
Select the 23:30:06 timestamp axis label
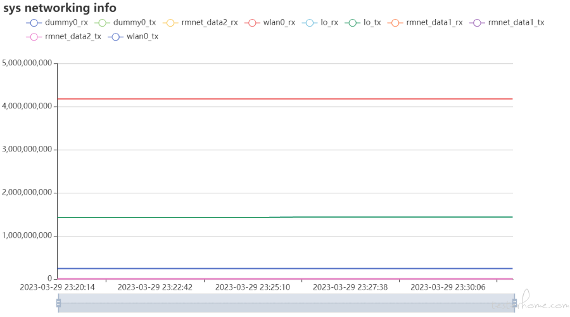coord(448,287)
